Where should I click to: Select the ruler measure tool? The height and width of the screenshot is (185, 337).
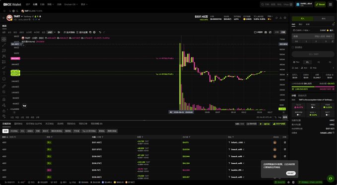4,86
